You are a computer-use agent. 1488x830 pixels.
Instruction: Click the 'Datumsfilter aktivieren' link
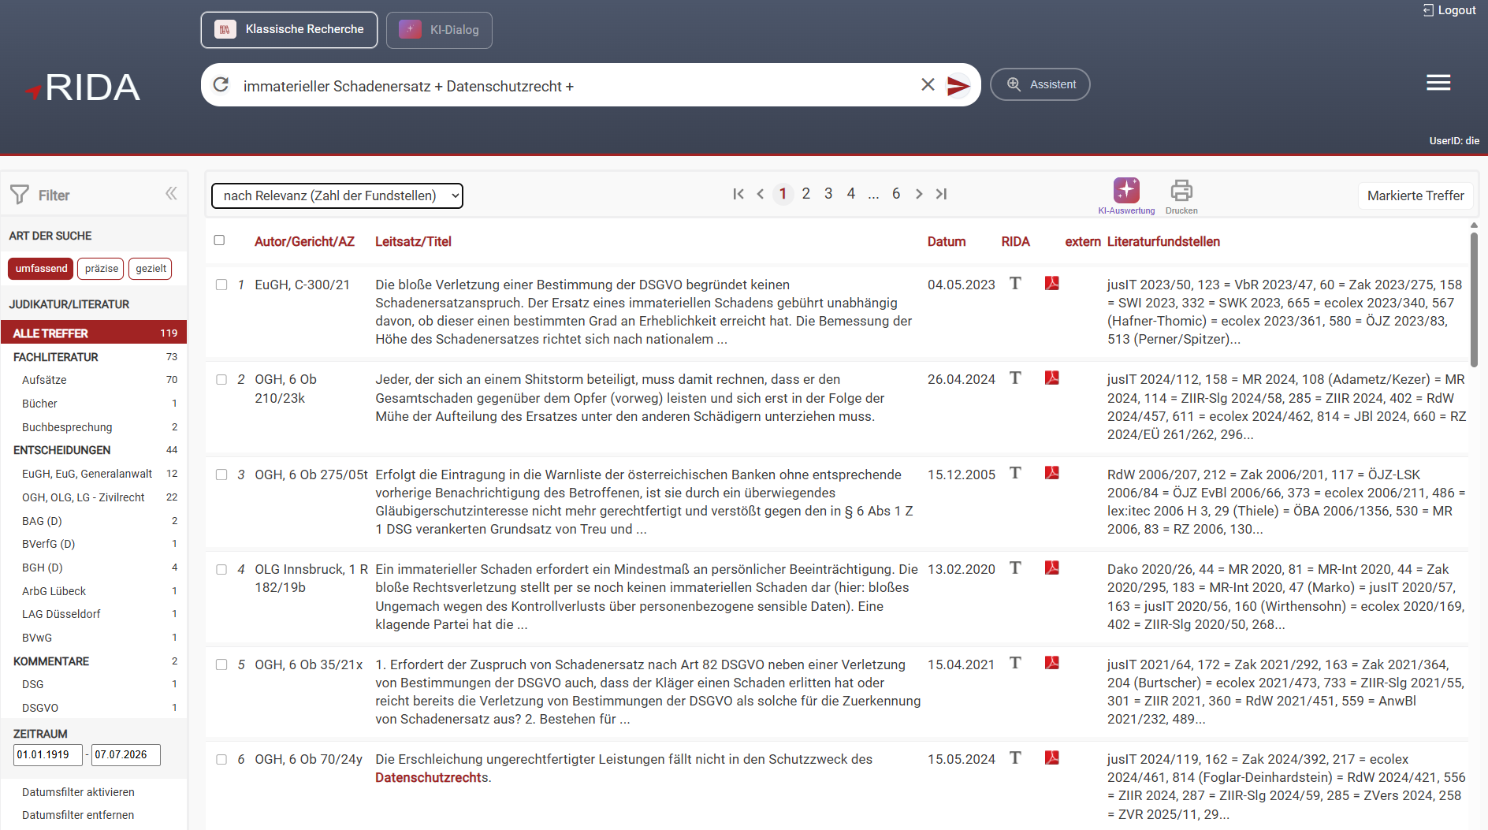[78, 792]
